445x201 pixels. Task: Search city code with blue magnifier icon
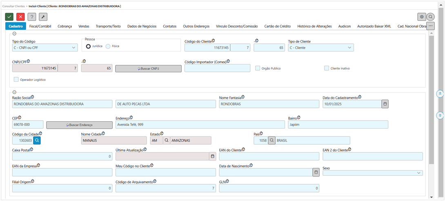click(37, 140)
